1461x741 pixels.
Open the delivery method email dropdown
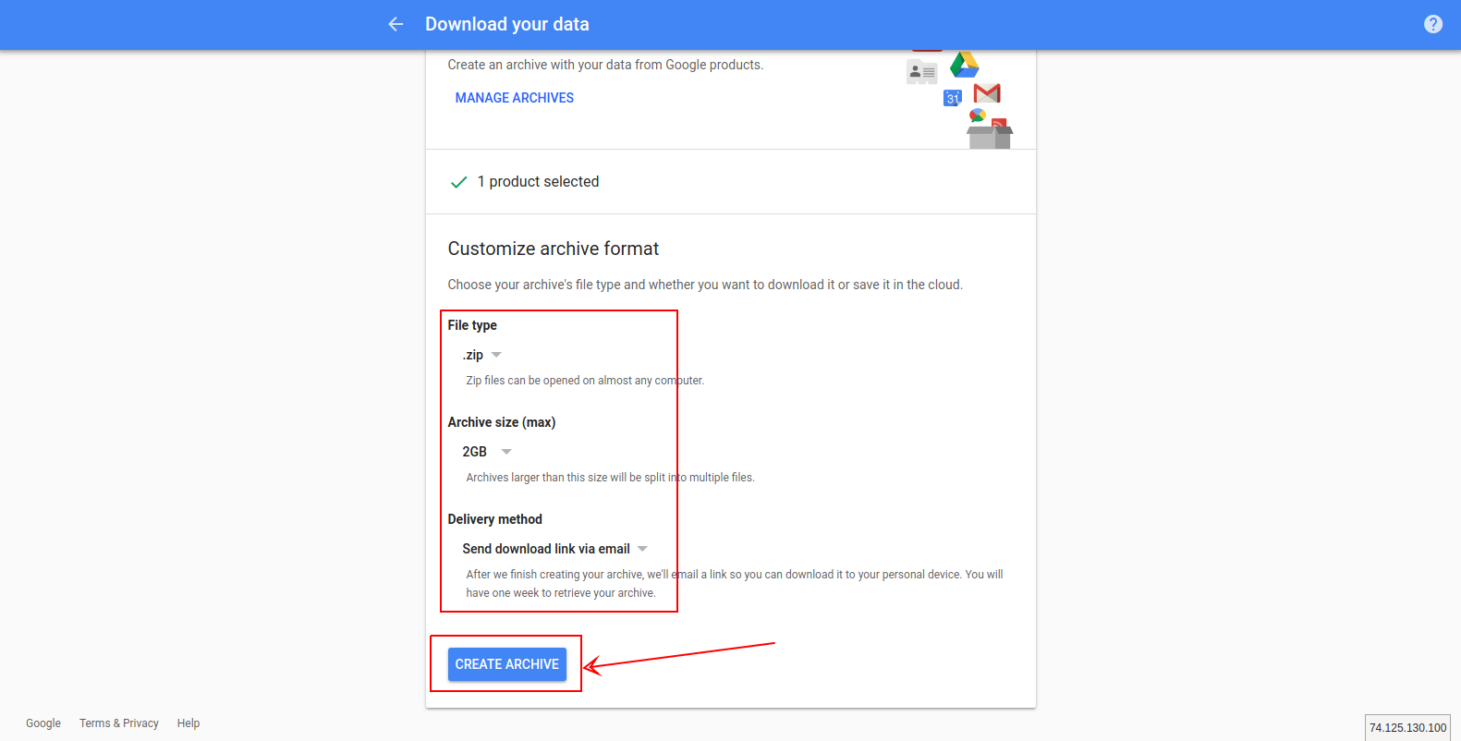click(554, 549)
